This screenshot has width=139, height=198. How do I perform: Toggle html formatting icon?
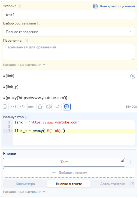31,107
